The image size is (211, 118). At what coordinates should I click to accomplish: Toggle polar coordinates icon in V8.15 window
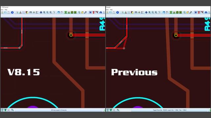coord(37,12)
